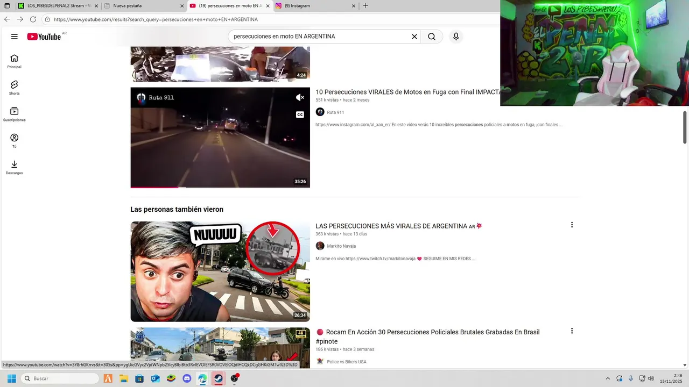Open Markito Navaja channel avatar

[x=320, y=246]
